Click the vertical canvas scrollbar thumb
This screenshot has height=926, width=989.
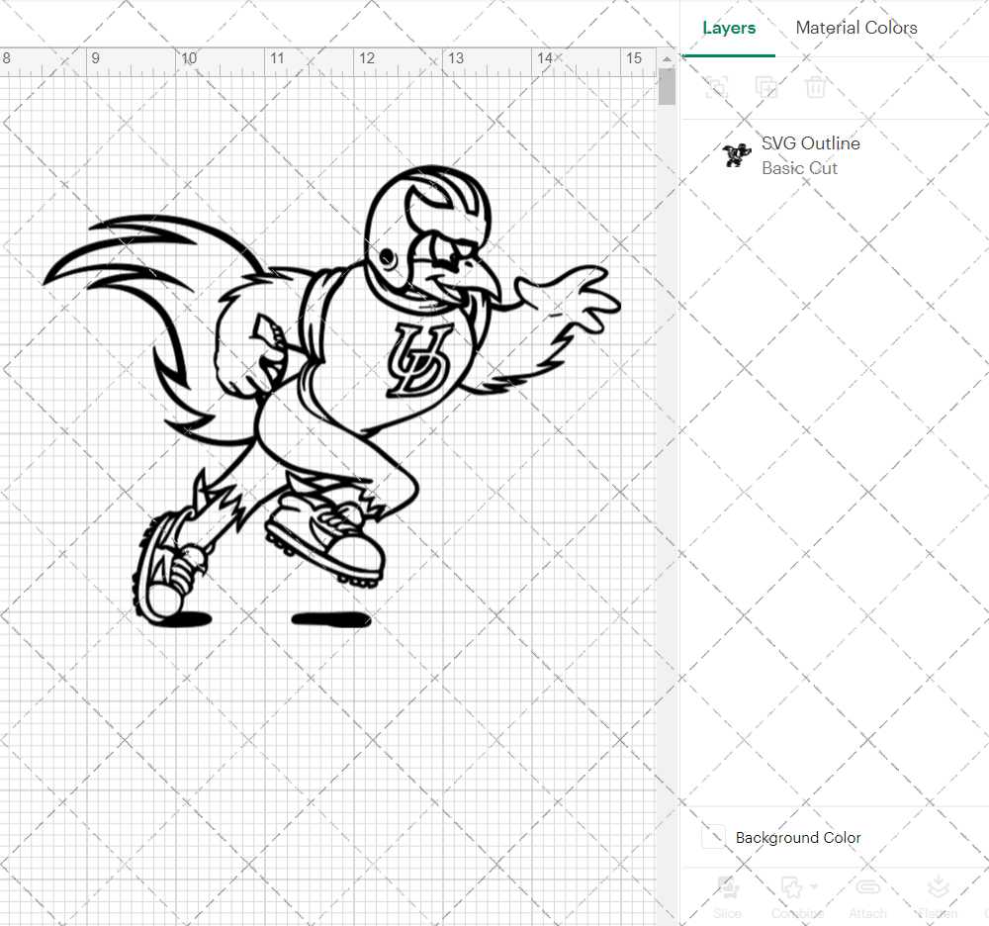click(x=667, y=86)
